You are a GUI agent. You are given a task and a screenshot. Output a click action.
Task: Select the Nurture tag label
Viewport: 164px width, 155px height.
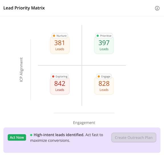pos(60,36)
